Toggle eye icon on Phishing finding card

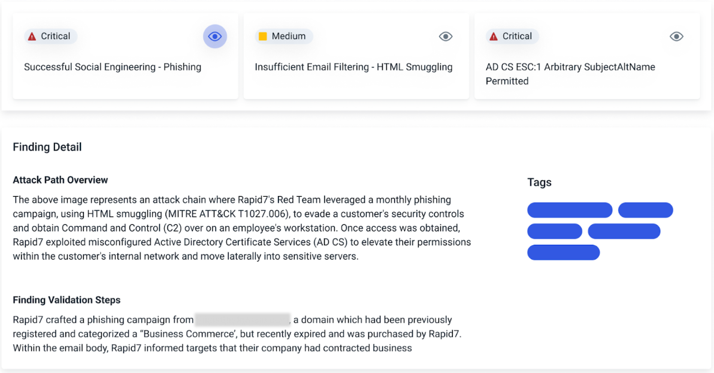click(x=215, y=37)
